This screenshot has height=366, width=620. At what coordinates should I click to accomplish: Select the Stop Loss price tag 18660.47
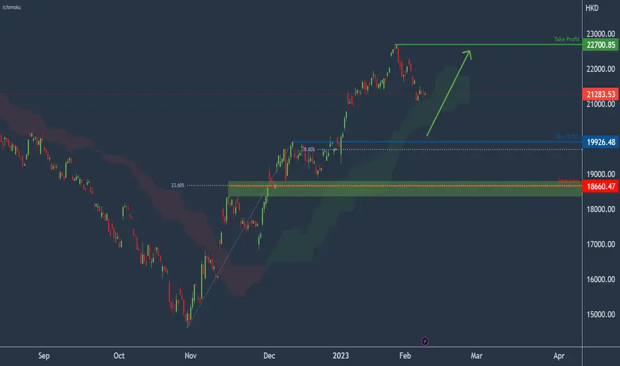601,186
